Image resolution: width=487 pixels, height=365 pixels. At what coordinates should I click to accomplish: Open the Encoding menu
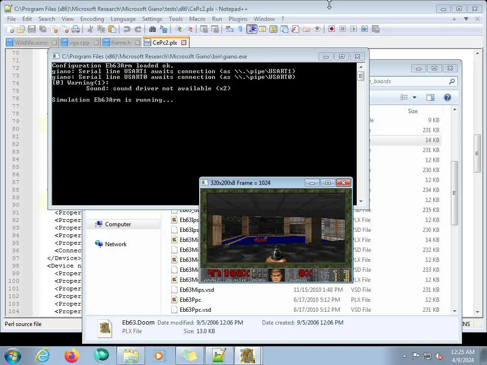click(x=92, y=19)
